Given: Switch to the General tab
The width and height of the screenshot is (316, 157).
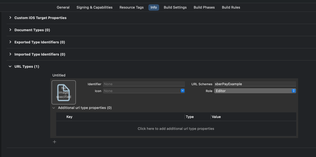Looking at the screenshot, I should [x=63, y=7].
